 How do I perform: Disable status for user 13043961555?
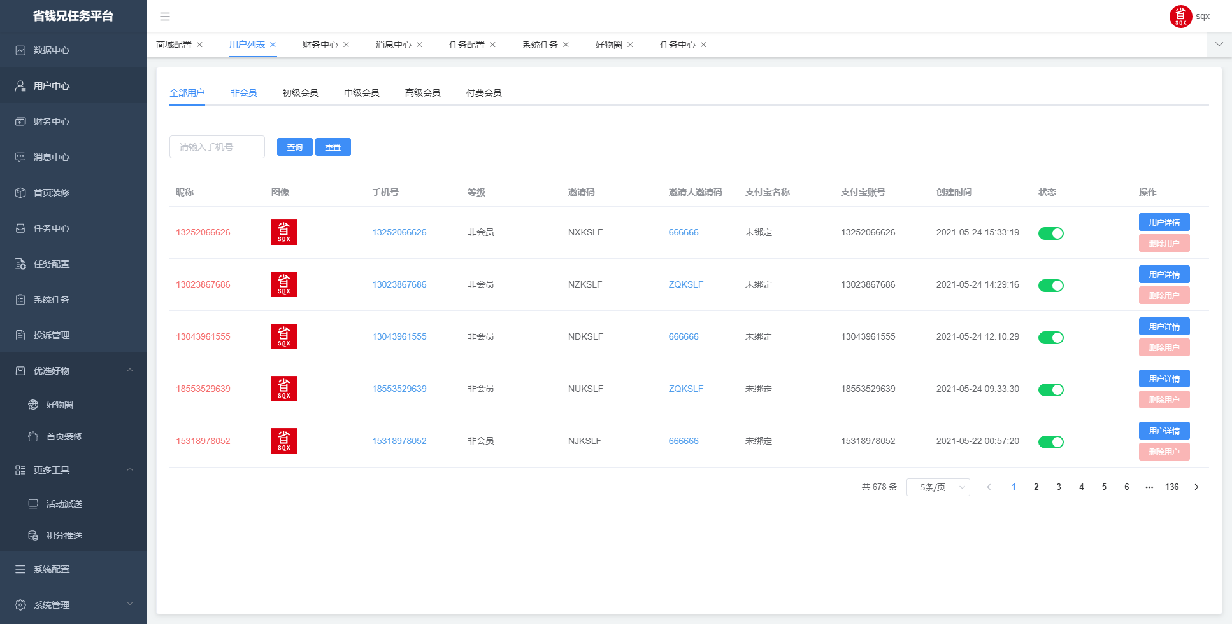1050,338
